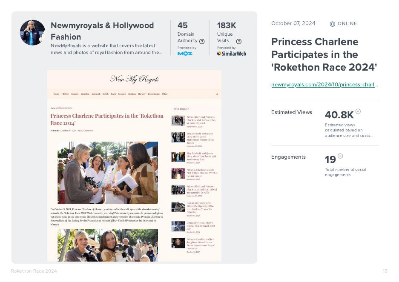Click the 183K unique visits value
The width and height of the screenshot is (399, 282).
[x=227, y=26]
